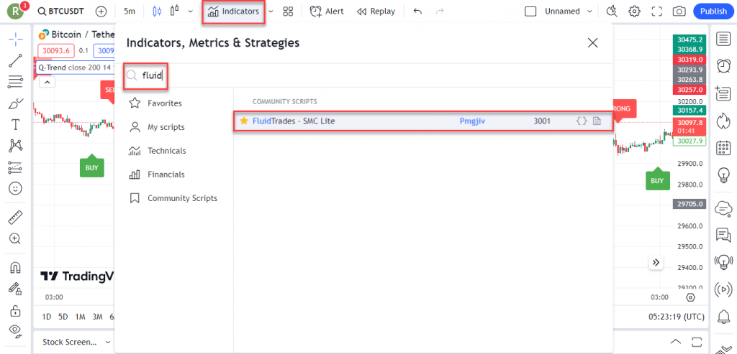Open the user profile avatar

[17, 11]
